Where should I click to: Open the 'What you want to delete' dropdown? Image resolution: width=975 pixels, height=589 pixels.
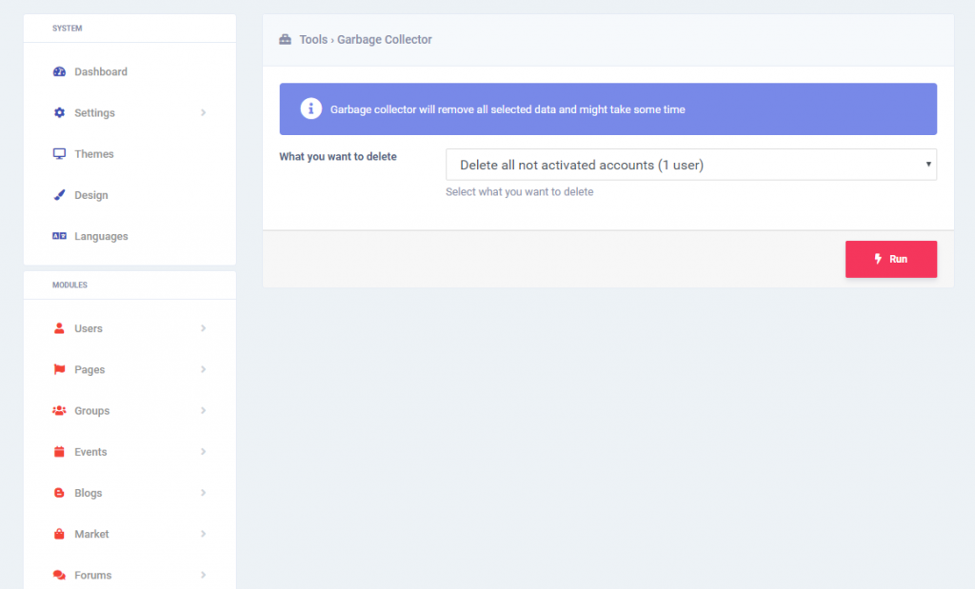point(691,165)
